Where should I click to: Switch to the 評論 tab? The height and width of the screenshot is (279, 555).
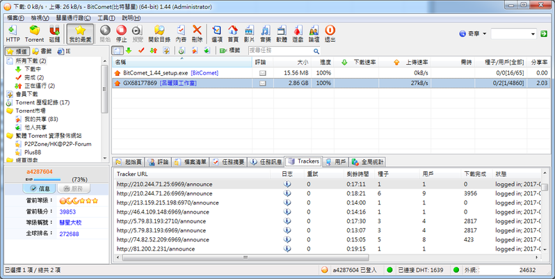pos(159,162)
